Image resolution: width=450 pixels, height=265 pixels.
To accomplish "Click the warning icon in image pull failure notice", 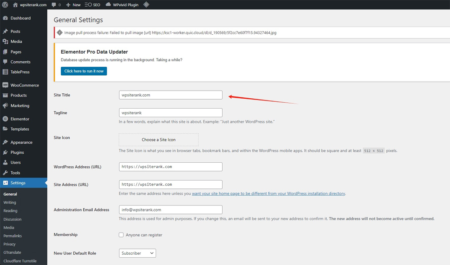I will [x=60, y=32].
